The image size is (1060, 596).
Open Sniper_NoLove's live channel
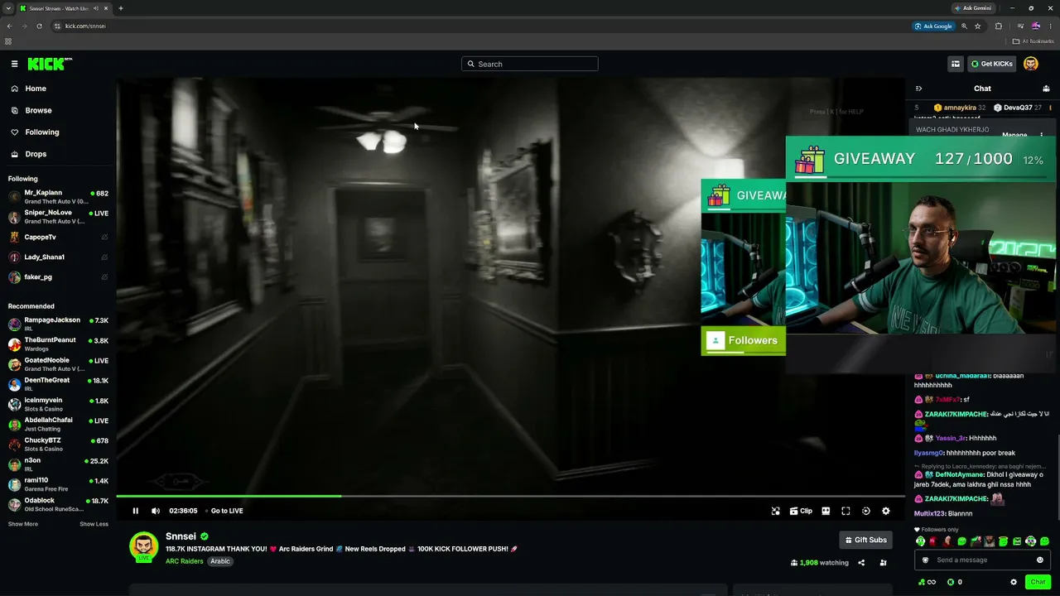(x=58, y=217)
